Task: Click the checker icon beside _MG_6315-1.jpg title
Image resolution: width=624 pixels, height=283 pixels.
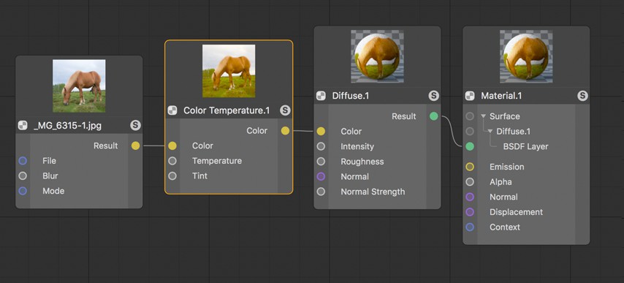Action: [23, 126]
